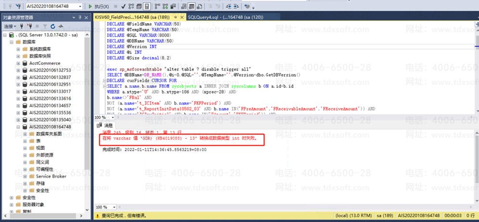Click the refresh icon in Object Explorer

click(x=53, y=26)
